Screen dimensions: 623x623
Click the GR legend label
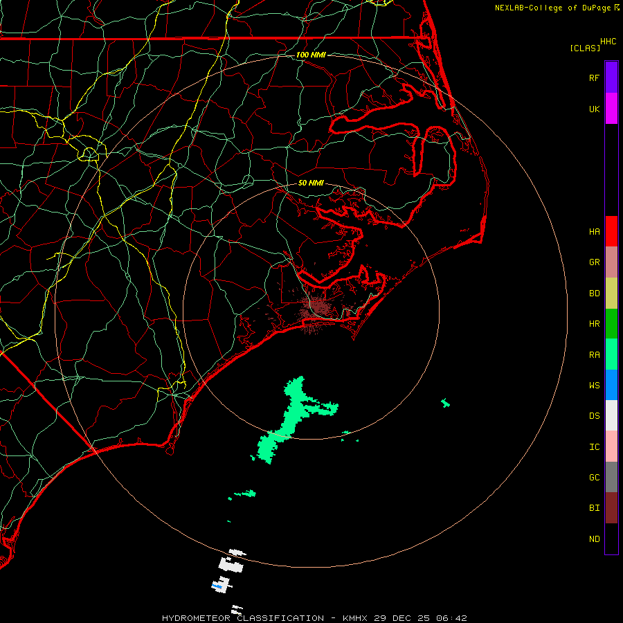click(x=594, y=262)
